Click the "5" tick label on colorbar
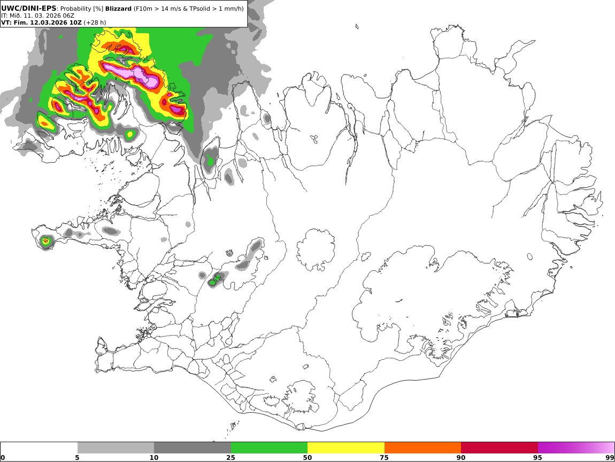 click(x=77, y=458)
